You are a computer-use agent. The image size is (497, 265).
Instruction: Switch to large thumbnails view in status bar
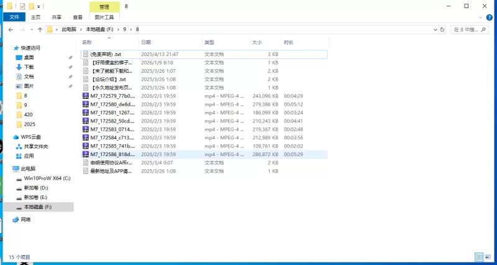pyautogui.click(x=488, y=256)
